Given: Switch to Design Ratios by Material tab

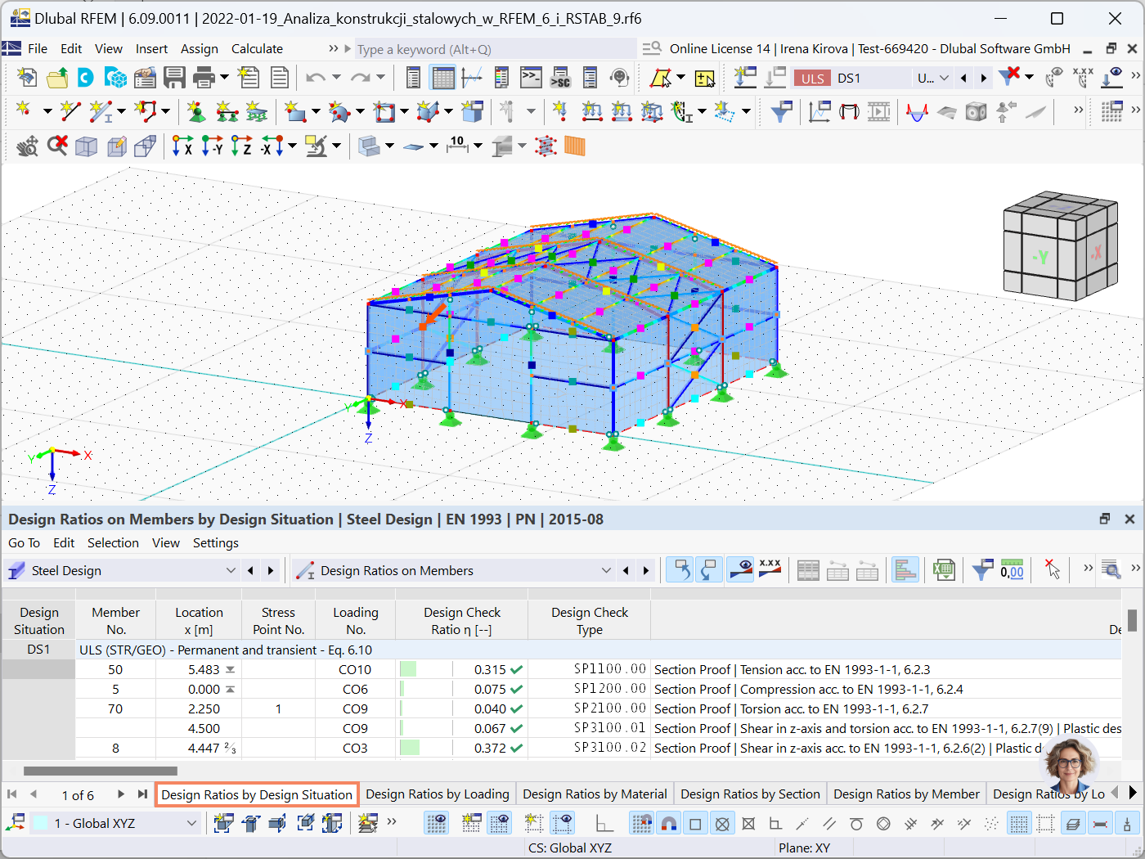Looking at the screenshot, I should (595, 794).
